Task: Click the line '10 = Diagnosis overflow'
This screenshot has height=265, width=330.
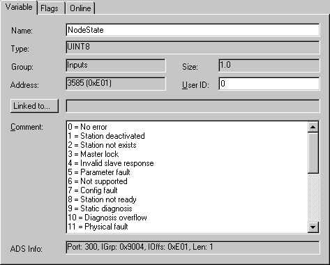Action: pos(107,218)
